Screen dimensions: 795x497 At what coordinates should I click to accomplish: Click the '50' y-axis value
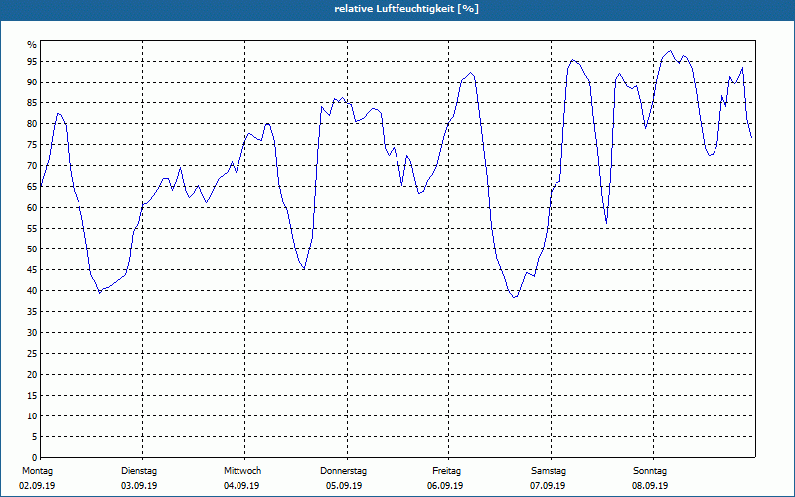[x=32, y=249]
